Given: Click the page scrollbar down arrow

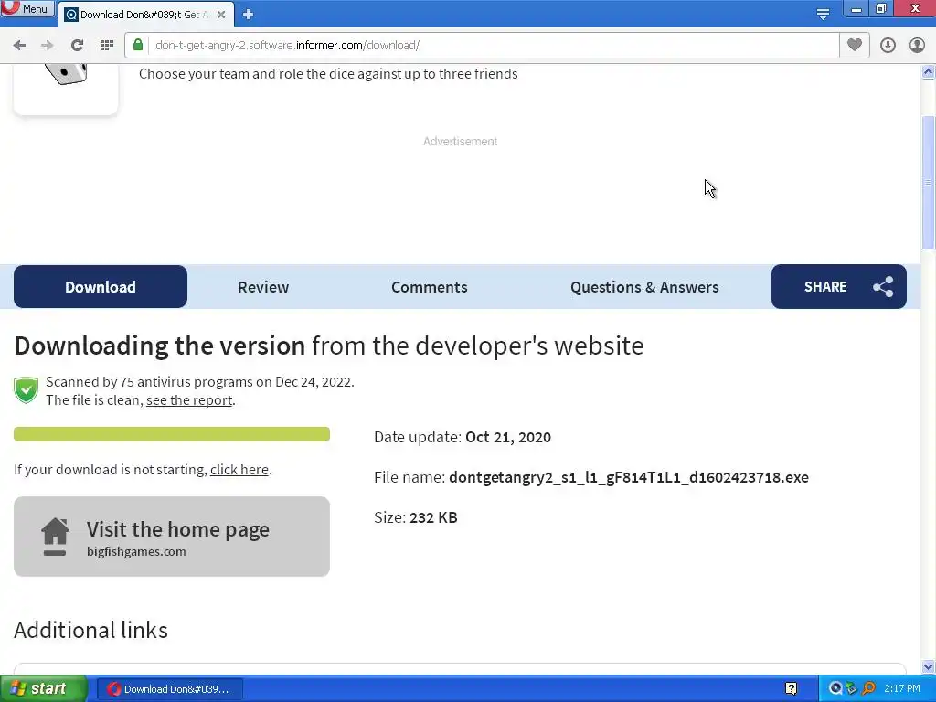Looking at the screenshot, I should 929,666.
